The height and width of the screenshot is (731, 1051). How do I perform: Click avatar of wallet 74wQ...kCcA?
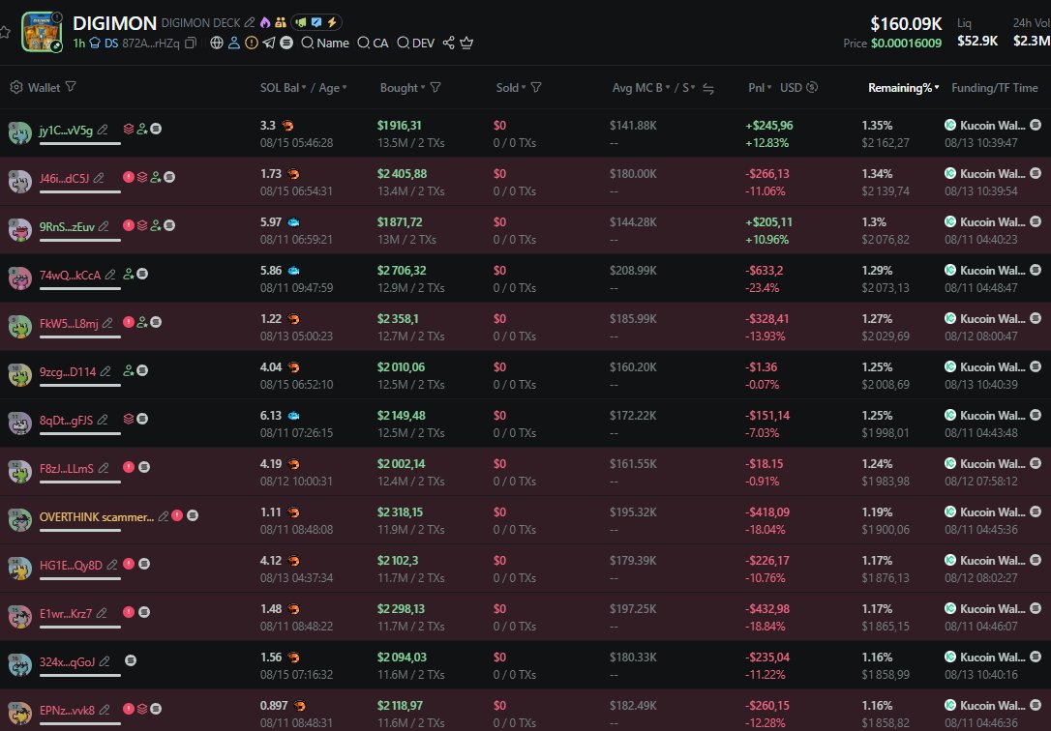(x=20, y=278)
